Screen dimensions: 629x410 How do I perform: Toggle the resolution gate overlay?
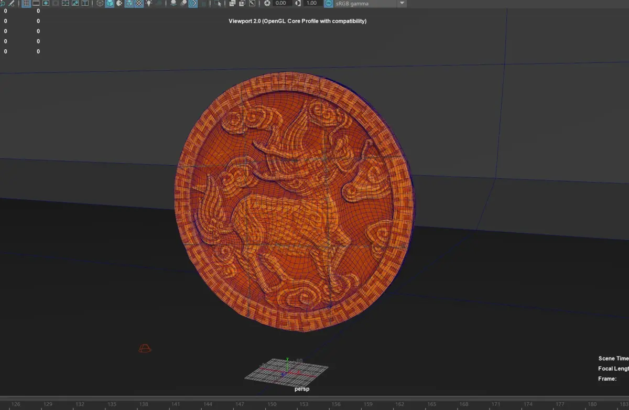[46, 3]
